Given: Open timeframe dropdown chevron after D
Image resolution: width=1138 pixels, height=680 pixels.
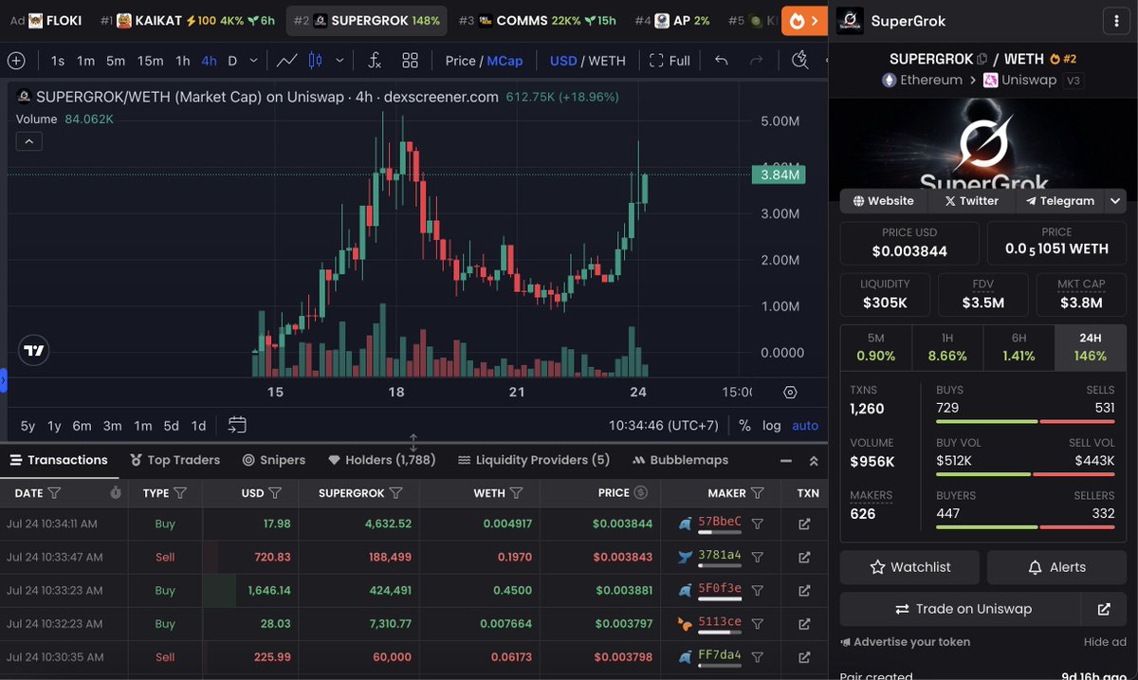Looking at the screenshot, I should [253, 61].
